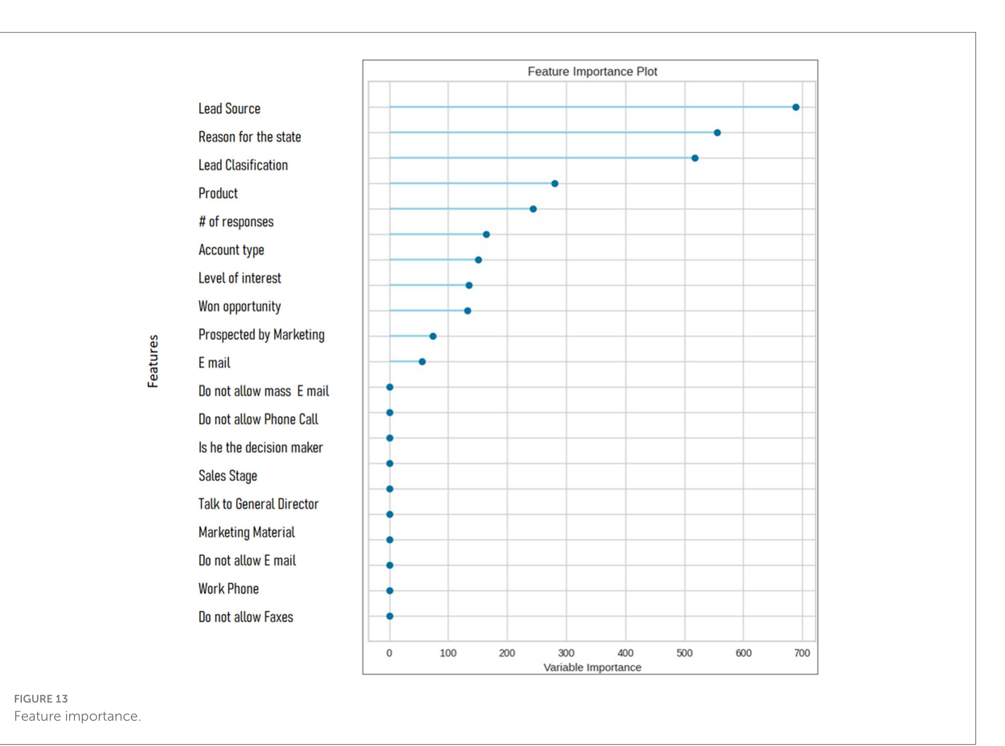Select the Talk to General Director label
The image size is (1005, 746).
click(258, 504)
